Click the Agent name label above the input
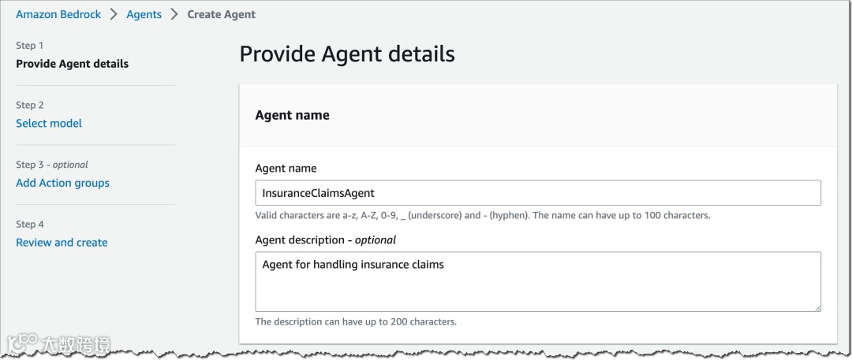852x360 pixels. pos(286,168)
